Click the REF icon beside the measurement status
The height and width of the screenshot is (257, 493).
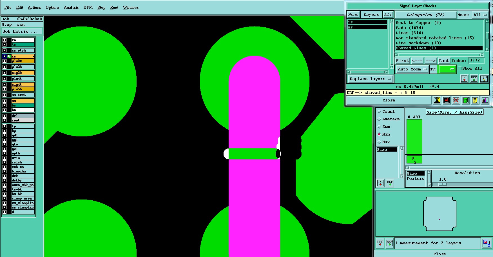point(390,243)
